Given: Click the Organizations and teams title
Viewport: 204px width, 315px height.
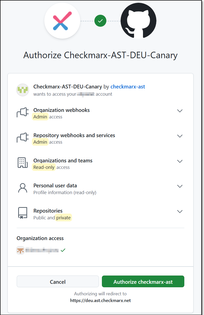Looking at the screenshot, I should (63, 161).
